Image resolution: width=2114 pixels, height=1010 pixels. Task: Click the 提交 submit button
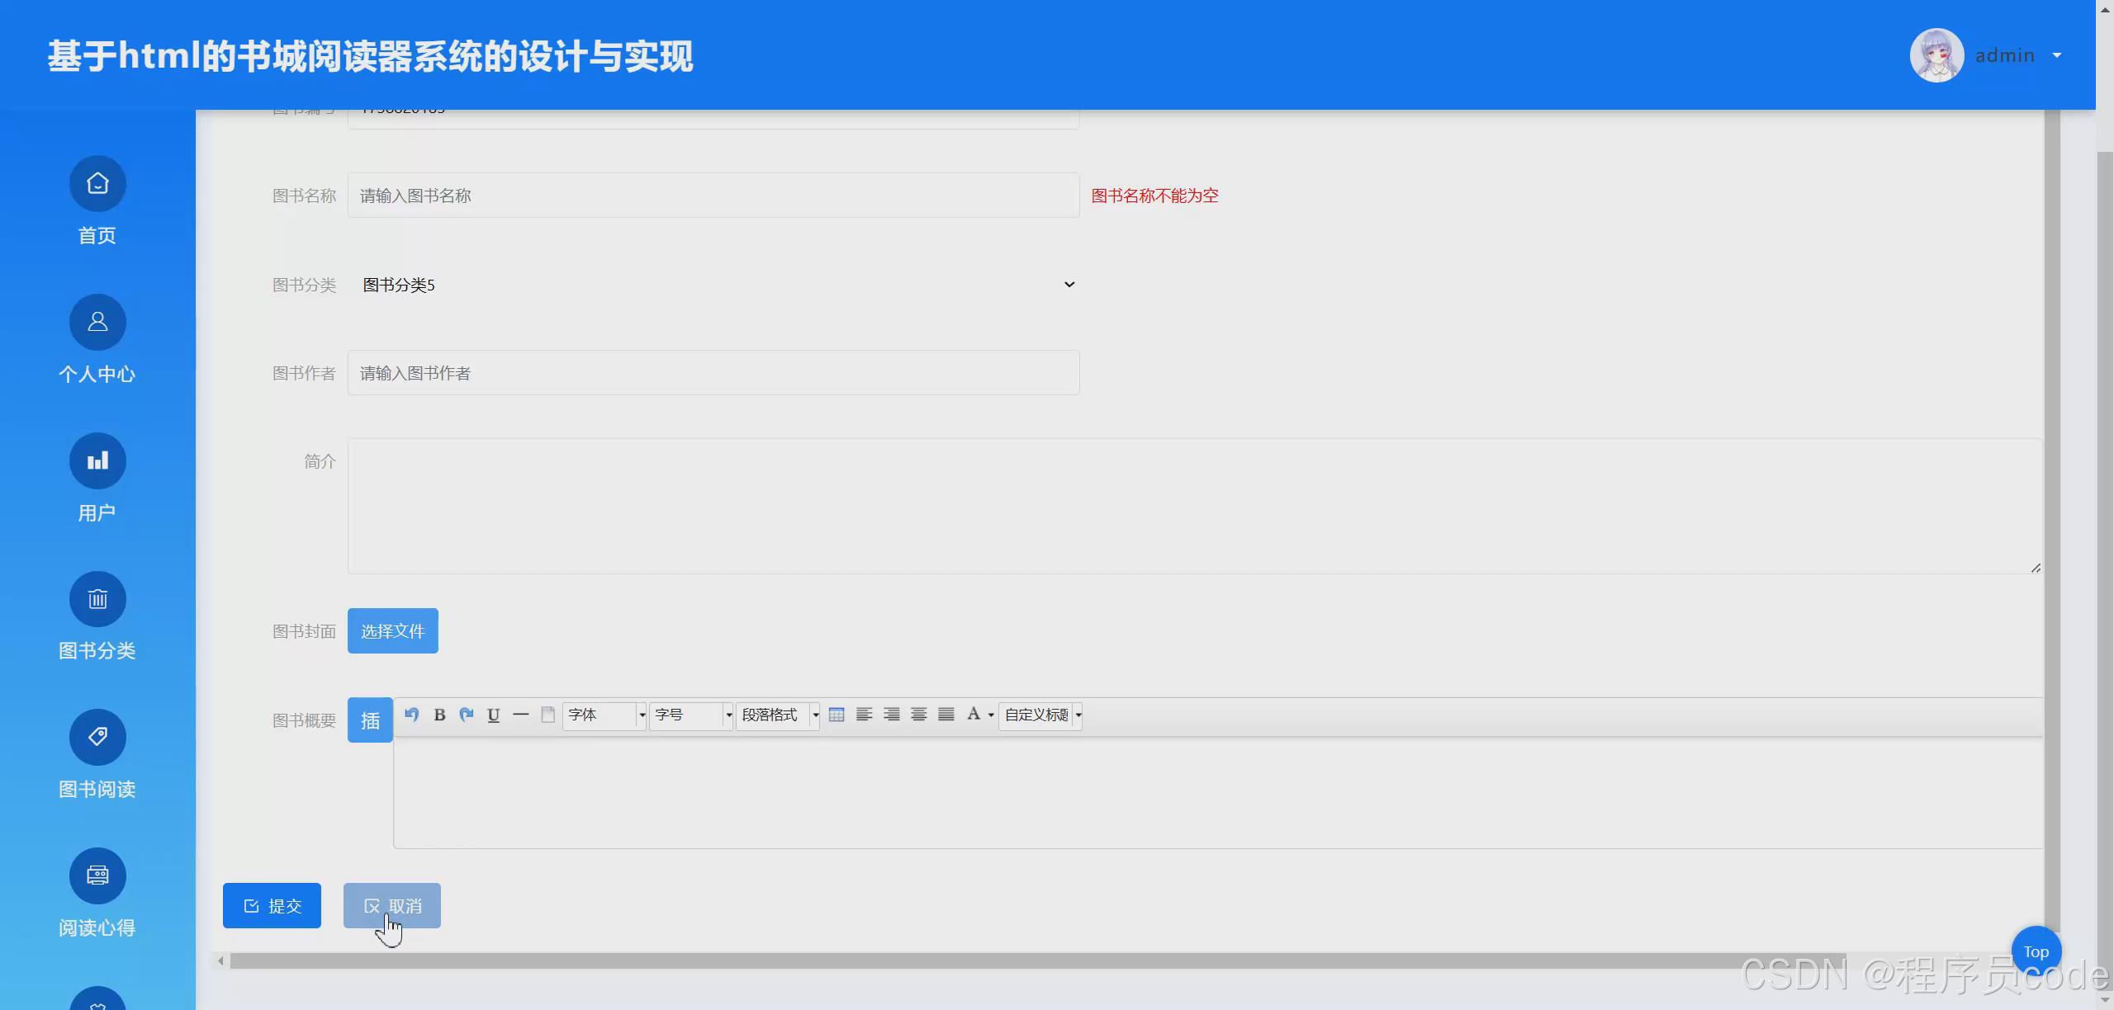(x=272, y=905)
